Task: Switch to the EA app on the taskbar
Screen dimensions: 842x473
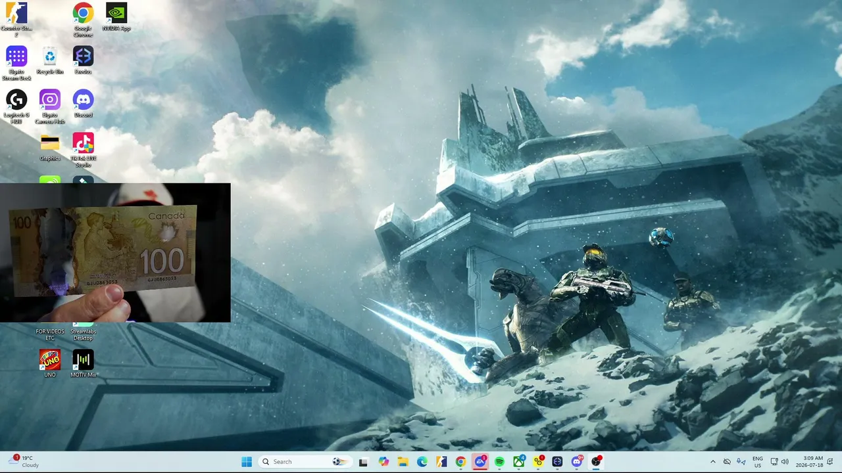Action: point(480,462)
